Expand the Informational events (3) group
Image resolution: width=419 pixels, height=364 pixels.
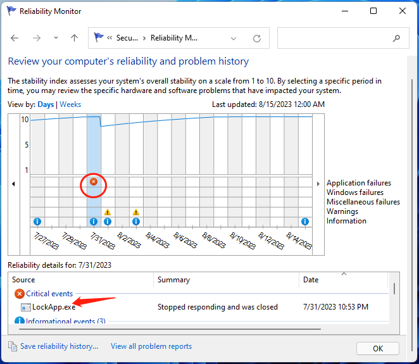[x=66, y=321]
